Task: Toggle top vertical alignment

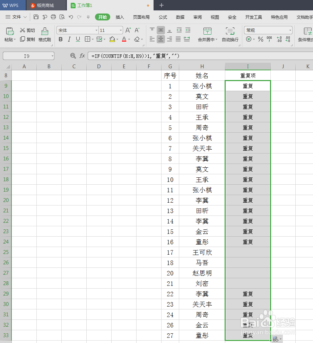Action: pos(152,30)
